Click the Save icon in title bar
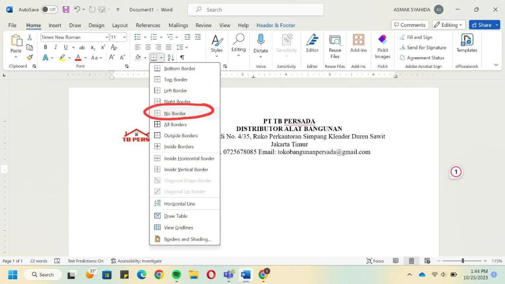Screen dimensions: 505x284 click(66, 9)
